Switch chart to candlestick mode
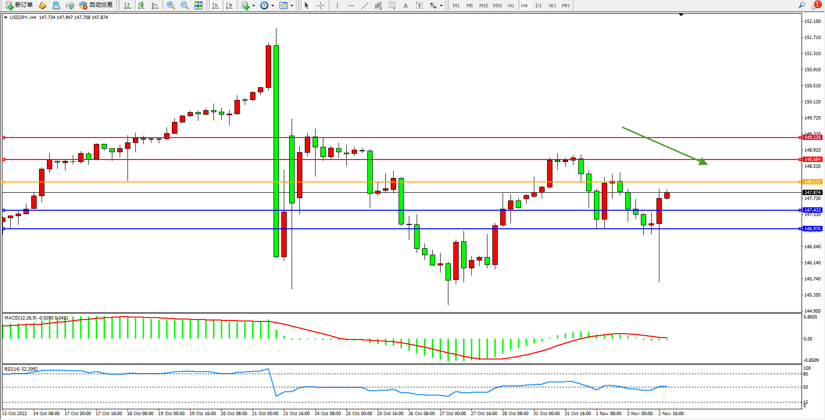 tap(141, 5)
